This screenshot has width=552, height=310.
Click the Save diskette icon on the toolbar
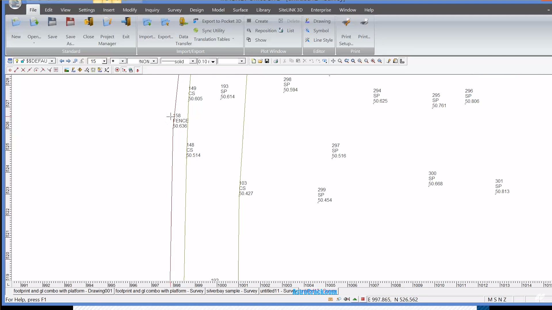[267, 61]
